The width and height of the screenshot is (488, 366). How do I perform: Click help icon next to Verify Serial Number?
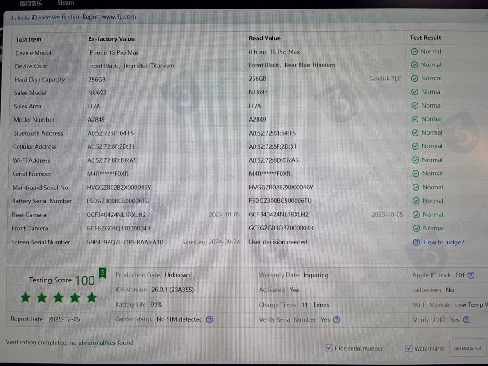pos(337,319)
